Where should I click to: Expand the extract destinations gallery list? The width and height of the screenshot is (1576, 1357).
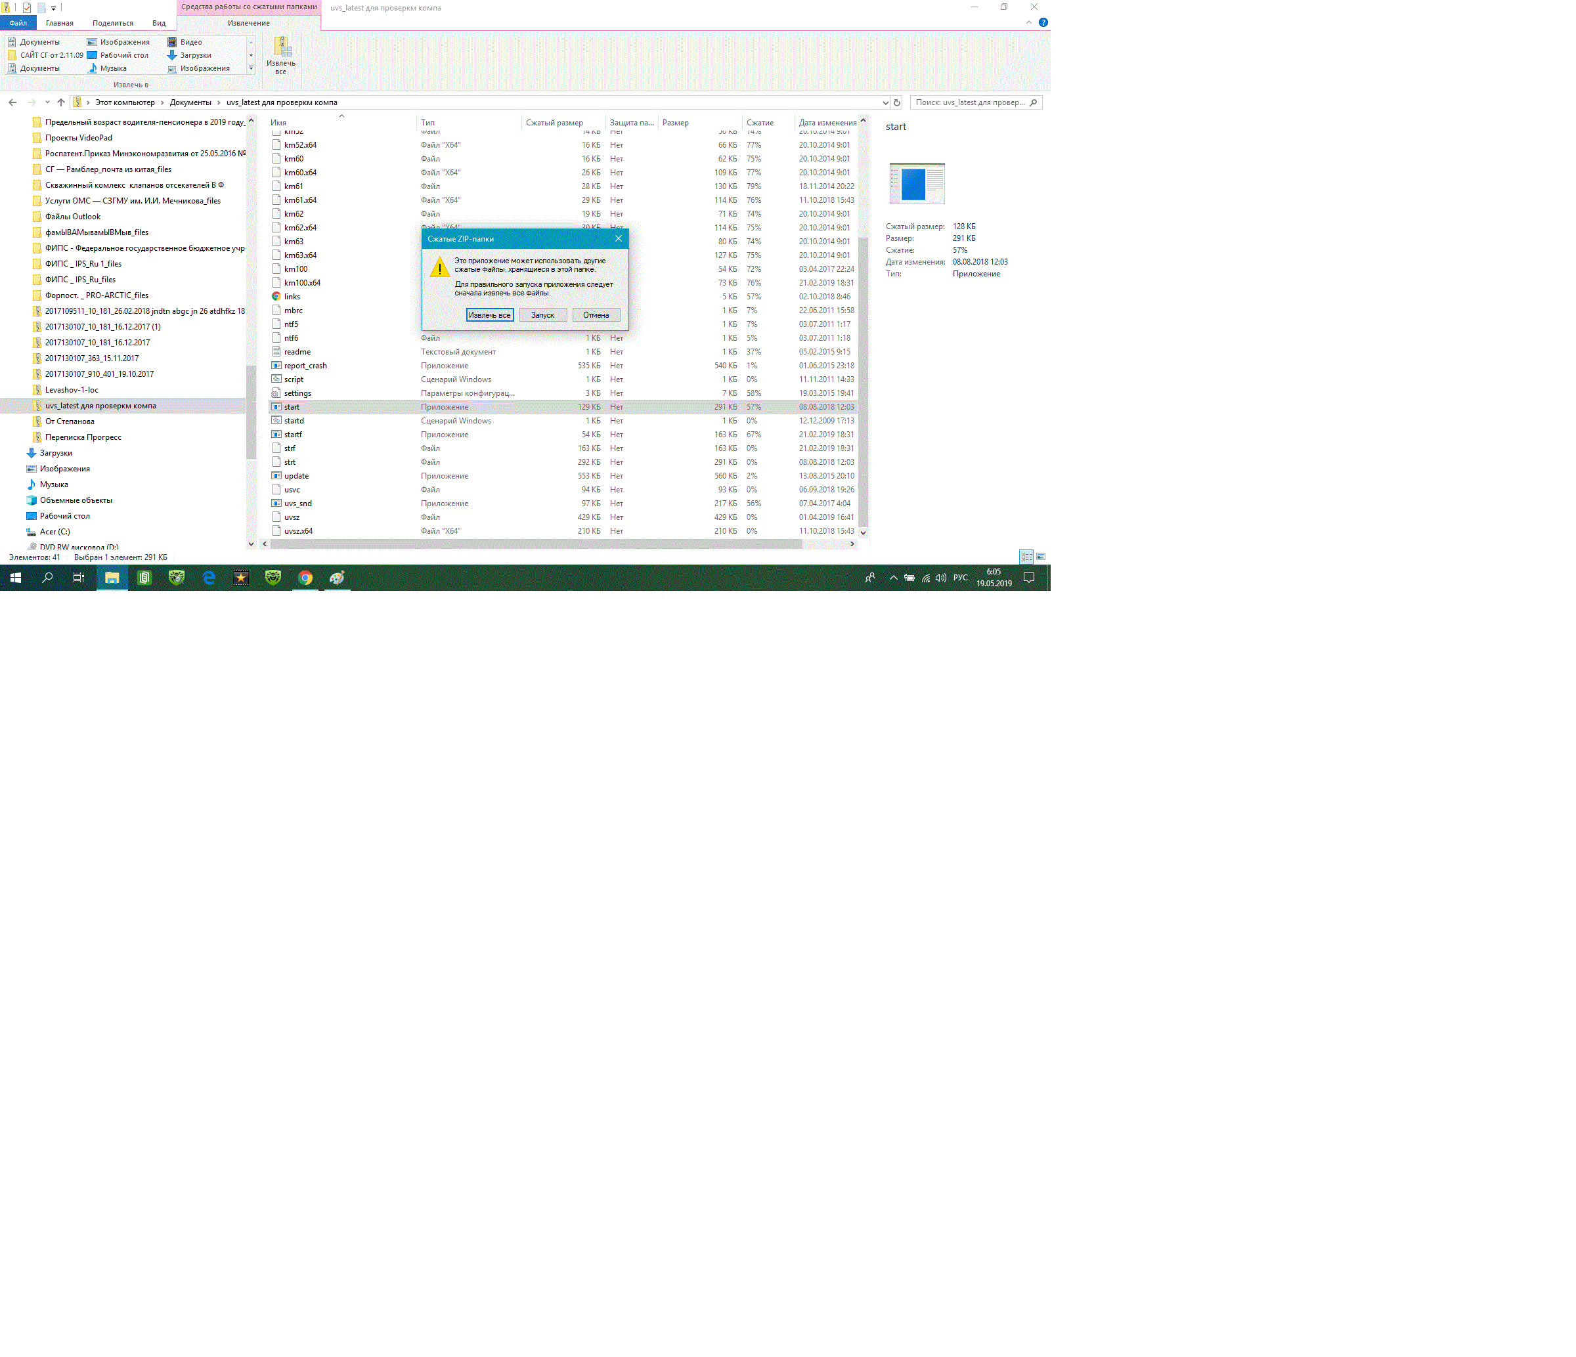tap(251, 68)
